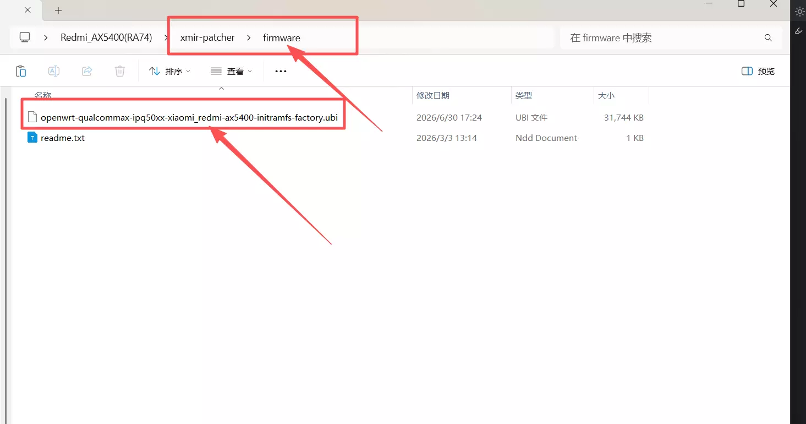Click the blue icon of readme.txt

[x=32, y=138]
